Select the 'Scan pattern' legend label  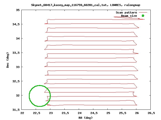point(126,12)
